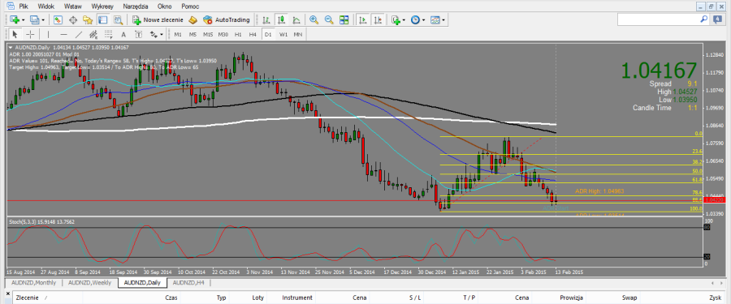Expand the Arrows objects dropdown
731x304 pixels.
(x=162, y=34)
